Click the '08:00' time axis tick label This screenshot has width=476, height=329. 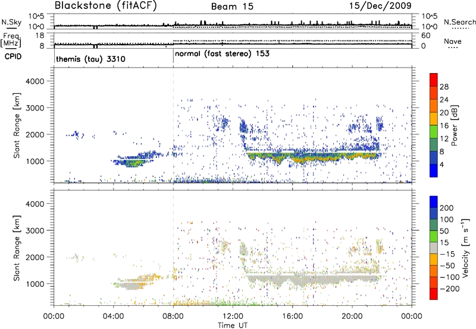(173, 317)
